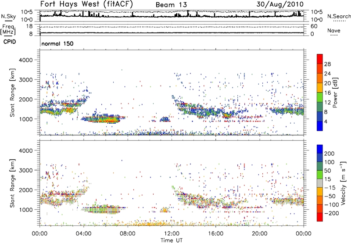Click the '16' label on power colorbar
The width and height of the screenshot is (351, 243).
327,93
